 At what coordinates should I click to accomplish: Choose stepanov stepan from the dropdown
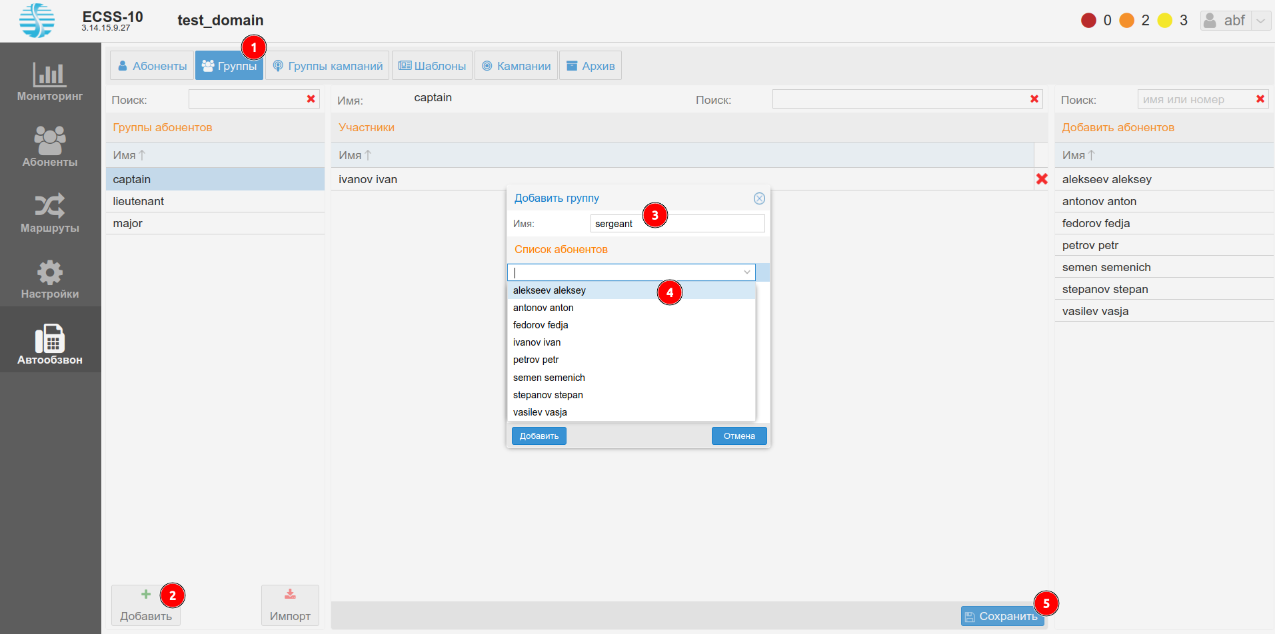[x=631, y=395]
